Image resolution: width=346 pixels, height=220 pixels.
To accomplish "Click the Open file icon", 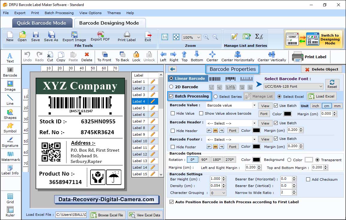I will coord(22,37).
